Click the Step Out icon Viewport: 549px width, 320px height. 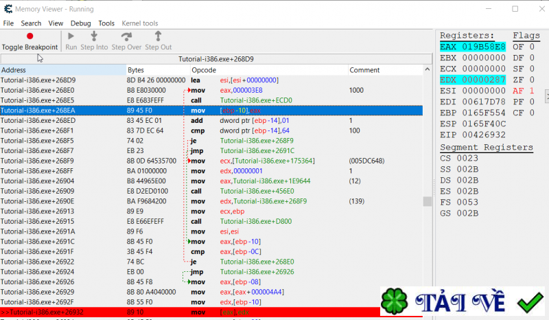click(158, 36)
